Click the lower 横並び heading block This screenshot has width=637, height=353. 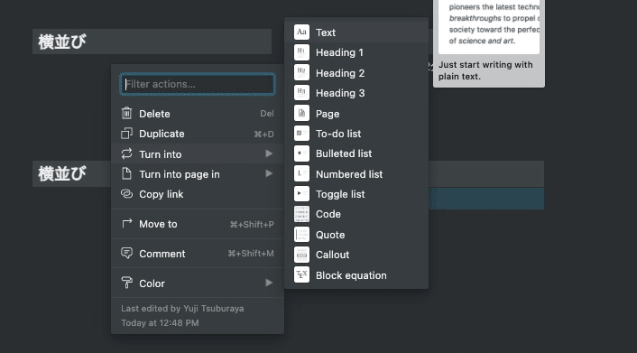[72, 173]
